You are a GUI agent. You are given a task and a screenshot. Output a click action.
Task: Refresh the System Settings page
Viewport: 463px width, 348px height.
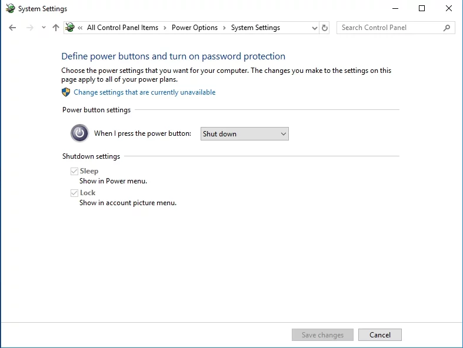click(x=325, y=28)
